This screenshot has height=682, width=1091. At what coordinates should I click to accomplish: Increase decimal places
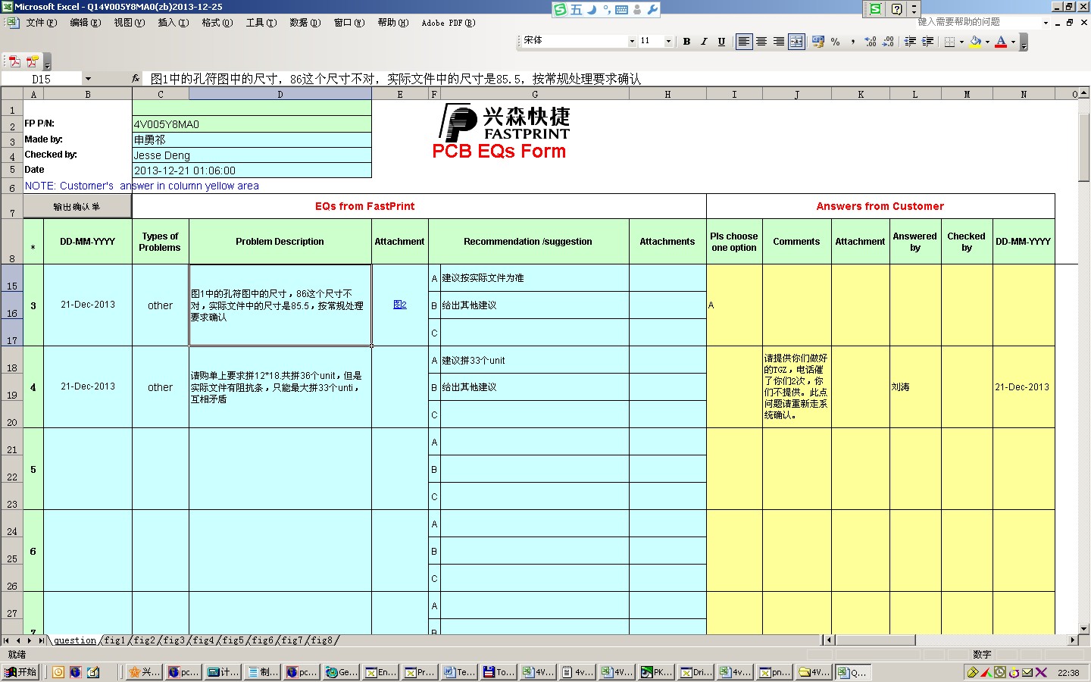[871, 42]
